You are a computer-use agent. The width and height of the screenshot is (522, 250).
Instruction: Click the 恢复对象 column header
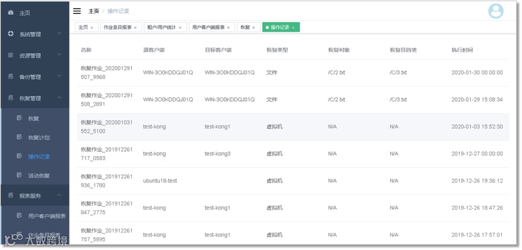click(339, 50)
